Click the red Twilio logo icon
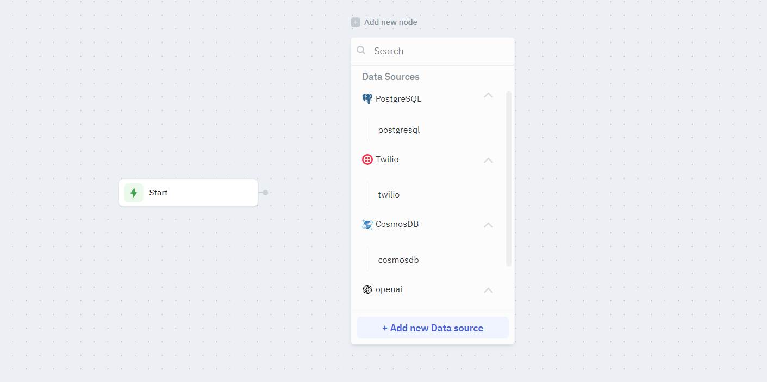The height and width of the screenshot is (382, 767). pyautogui.click(x=367, y=159)
